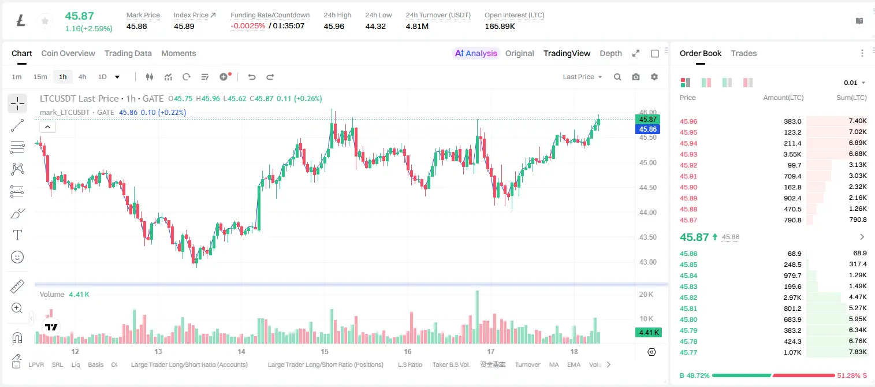Add LTC to favorites with star

pyautogui.click(x=44, y=21)
